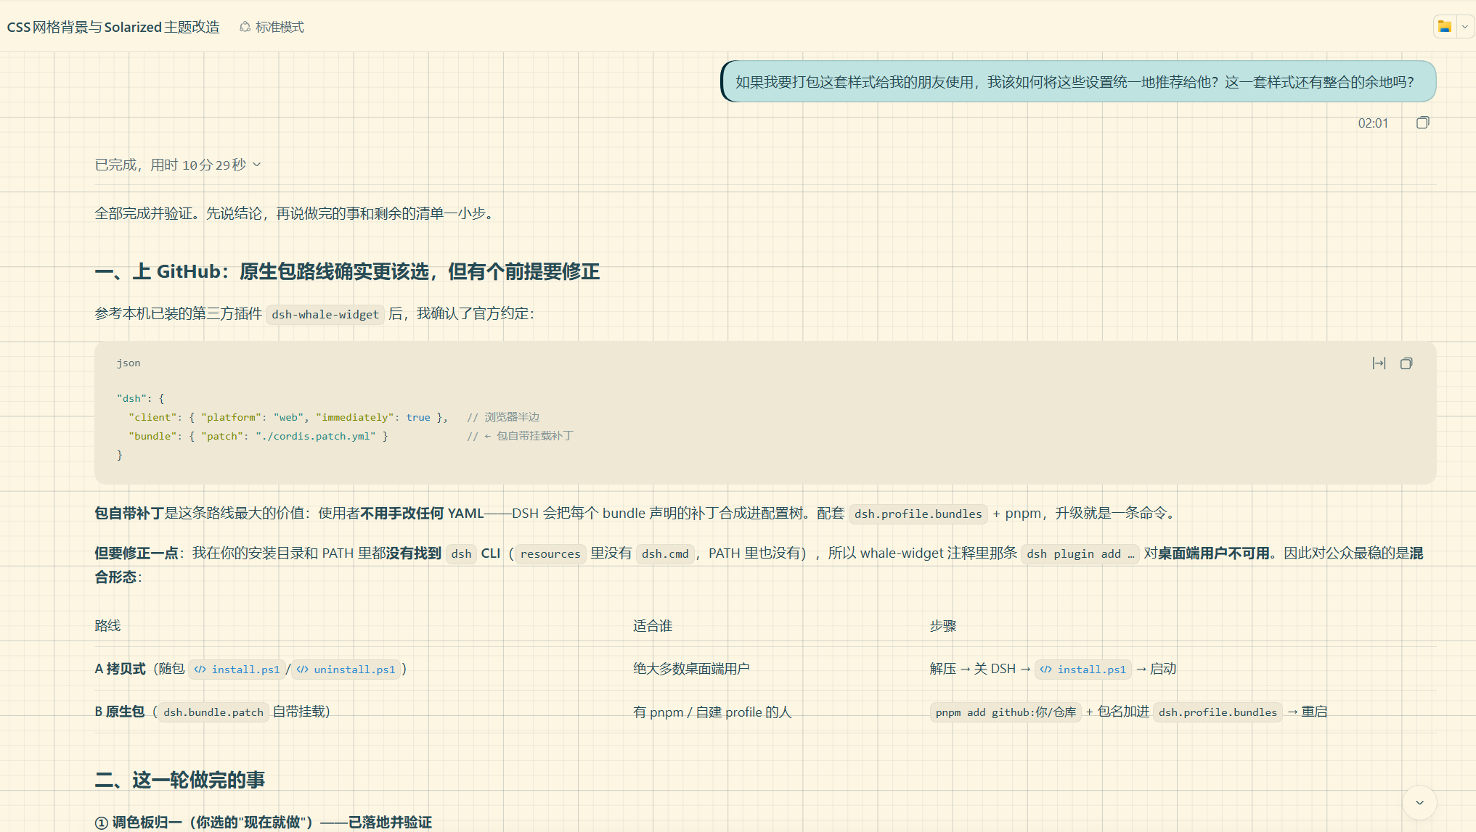The image size is (1476, 832).
Task: Click the 有 pnpm / 自建 profile 的人 cell
Action: click(712, 712)
